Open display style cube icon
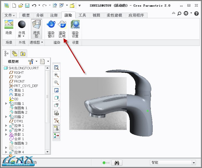The image size is (202, 168). [x=56, y=98]
